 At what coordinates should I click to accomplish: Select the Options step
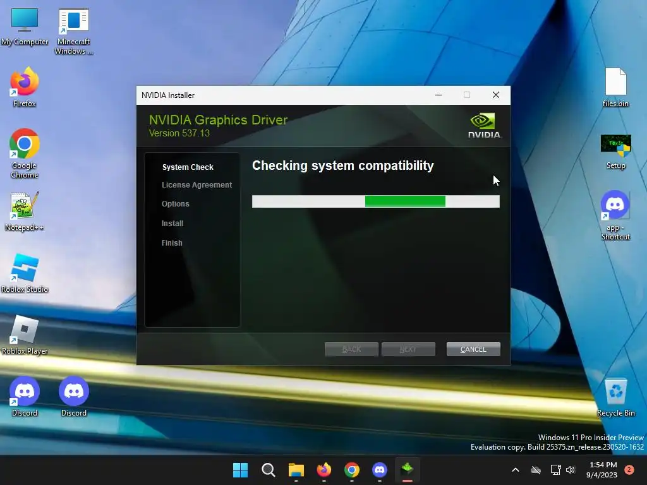pyautogui.click(x=176, y=204)
